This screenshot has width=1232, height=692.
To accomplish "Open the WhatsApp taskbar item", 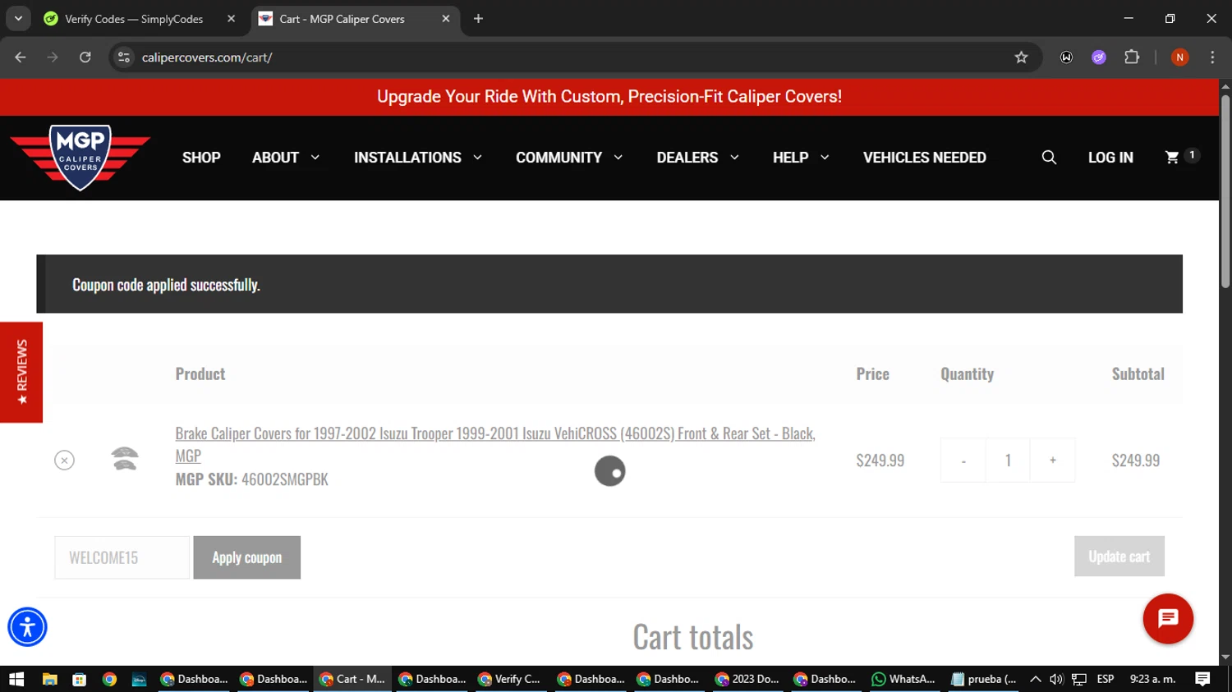I will (904, 679).
